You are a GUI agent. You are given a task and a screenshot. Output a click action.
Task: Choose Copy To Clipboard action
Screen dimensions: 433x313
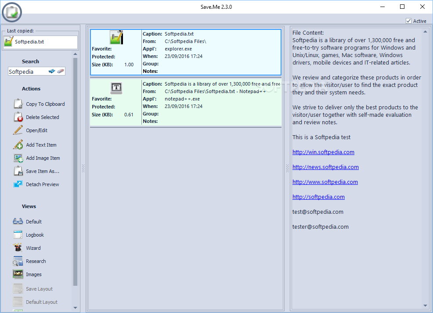click(x=45, y=104)
